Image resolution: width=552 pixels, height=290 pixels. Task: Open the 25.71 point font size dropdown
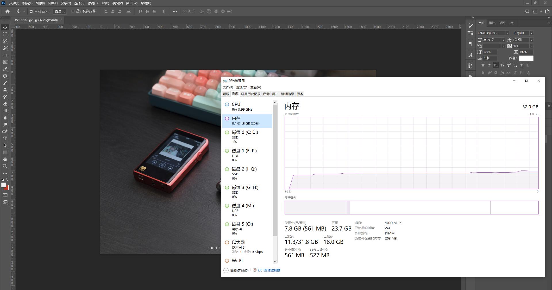pyautogui.click(x=503, y=40)
